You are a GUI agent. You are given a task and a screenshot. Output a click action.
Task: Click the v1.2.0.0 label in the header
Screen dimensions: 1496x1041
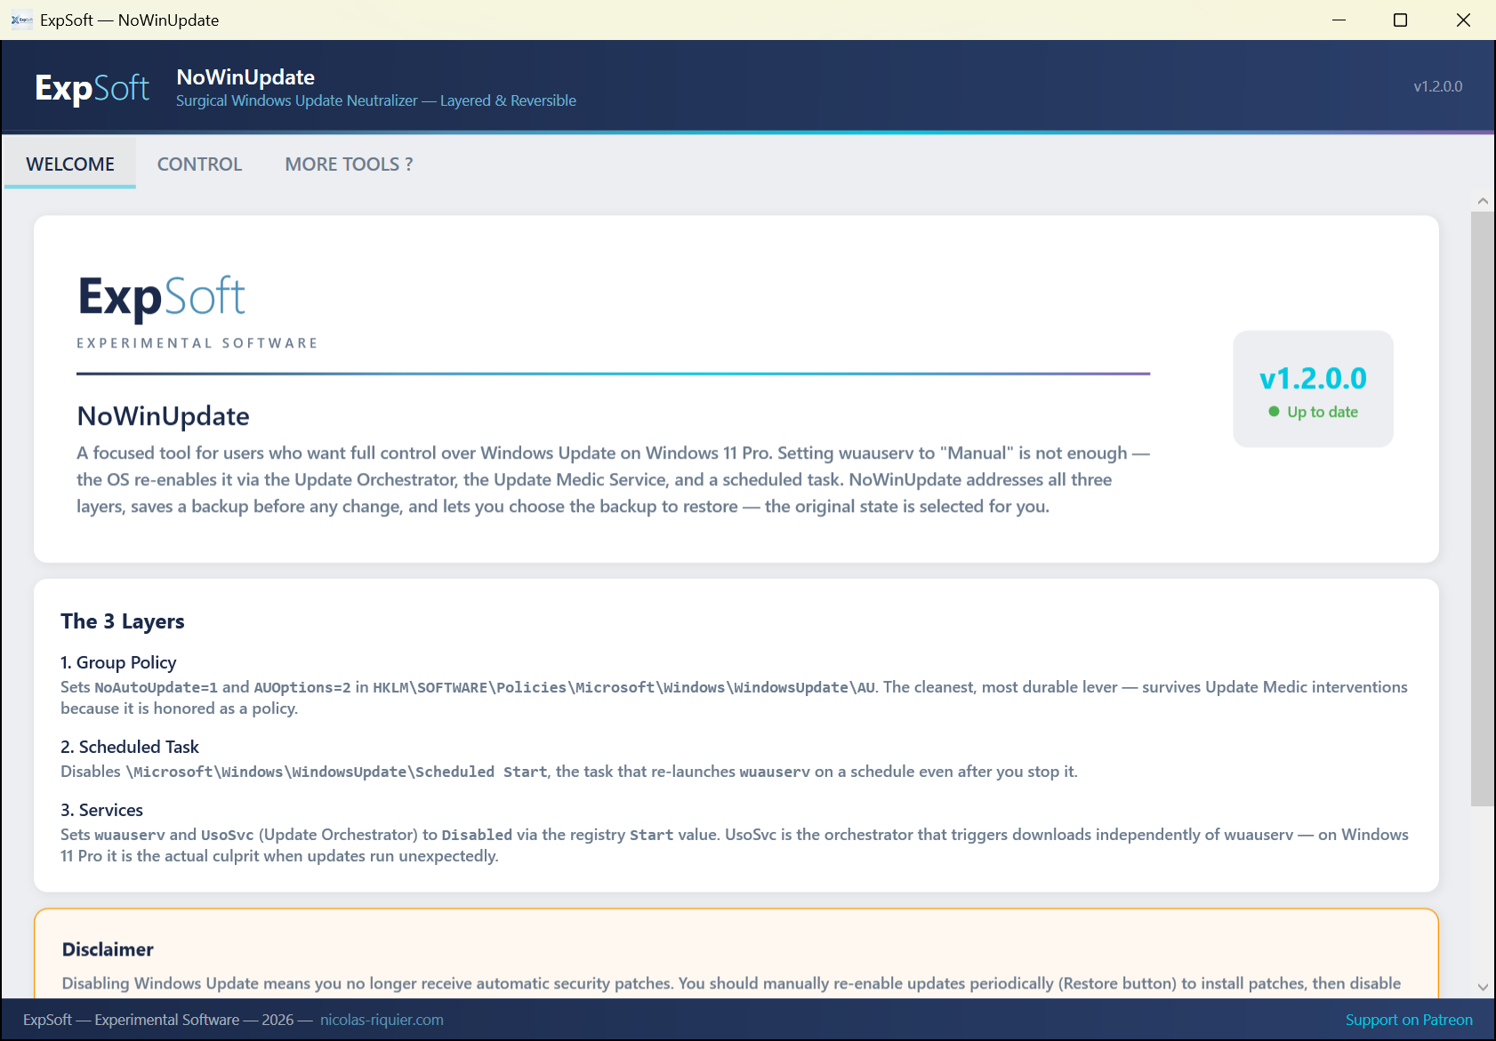pos(1437,86)
